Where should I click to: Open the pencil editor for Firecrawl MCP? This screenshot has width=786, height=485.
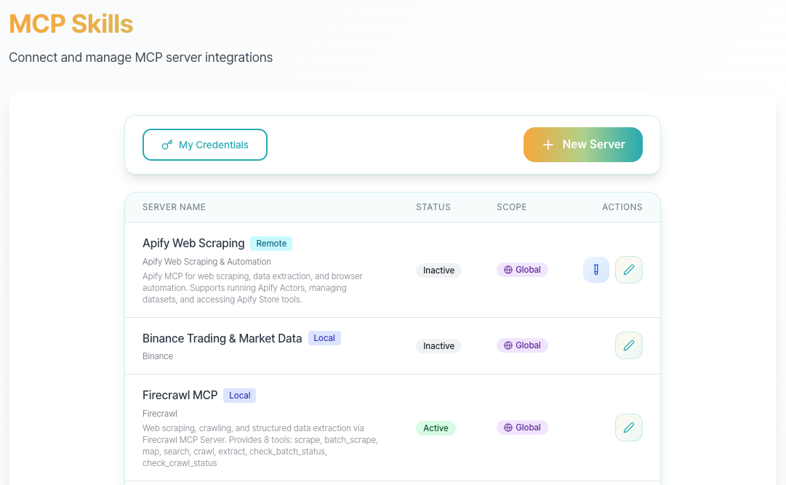628,428
